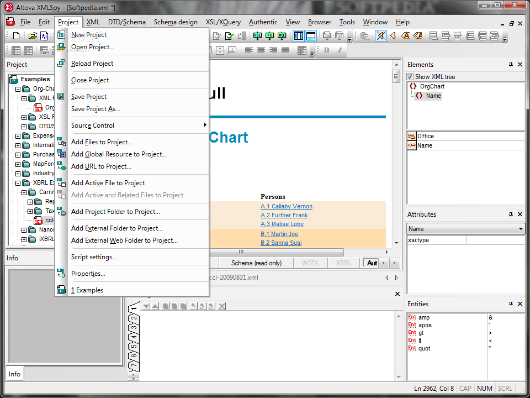Expand the MapForce folder tree node
Screen dimensions: 530x398
coord(18,164)
